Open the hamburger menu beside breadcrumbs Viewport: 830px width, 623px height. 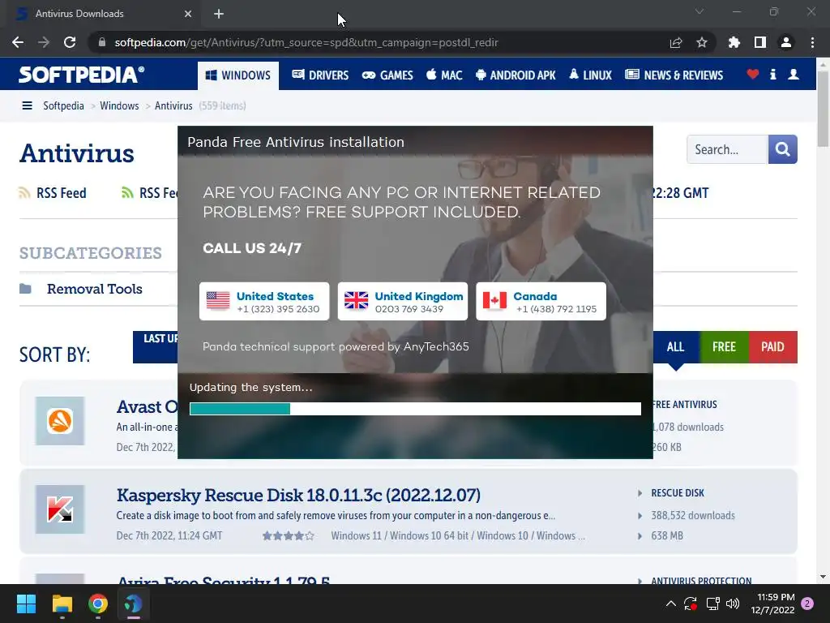tap(27, 105)
